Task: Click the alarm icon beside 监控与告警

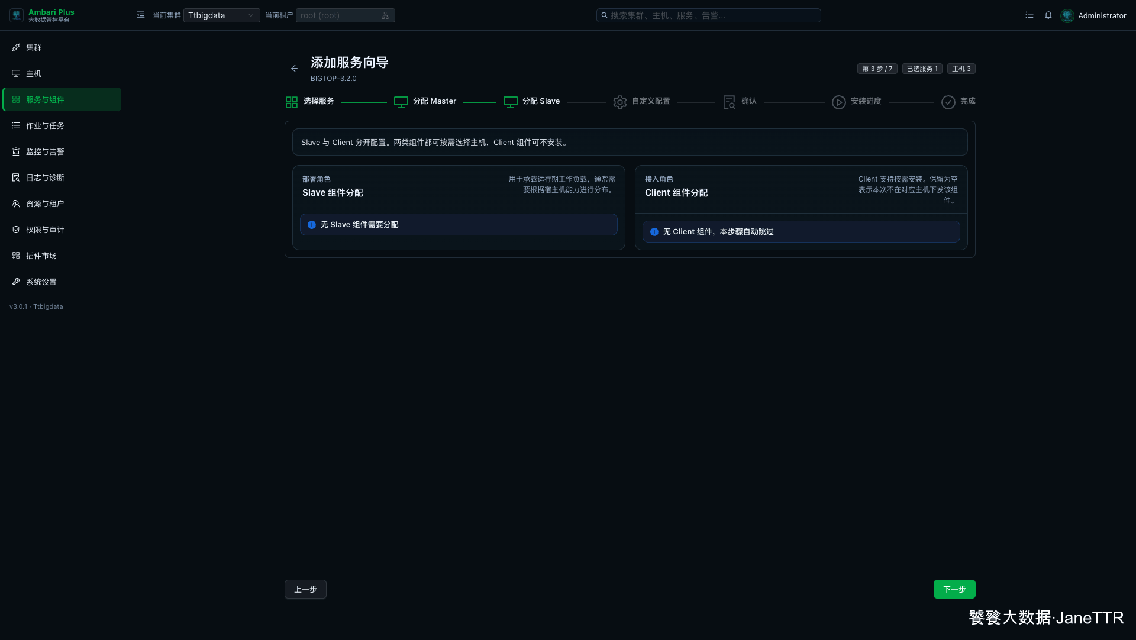Action: pyautogui.click(x=16, y=151)
